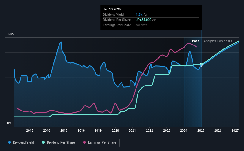
Task: Click the Earnings Per Share 'No data' text
Action: [141, 25]
